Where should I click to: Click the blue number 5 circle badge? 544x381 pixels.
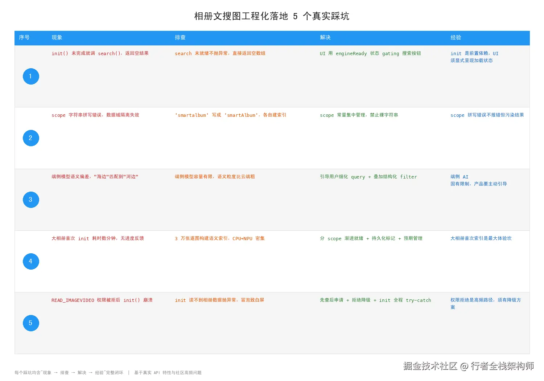(31, 323)
